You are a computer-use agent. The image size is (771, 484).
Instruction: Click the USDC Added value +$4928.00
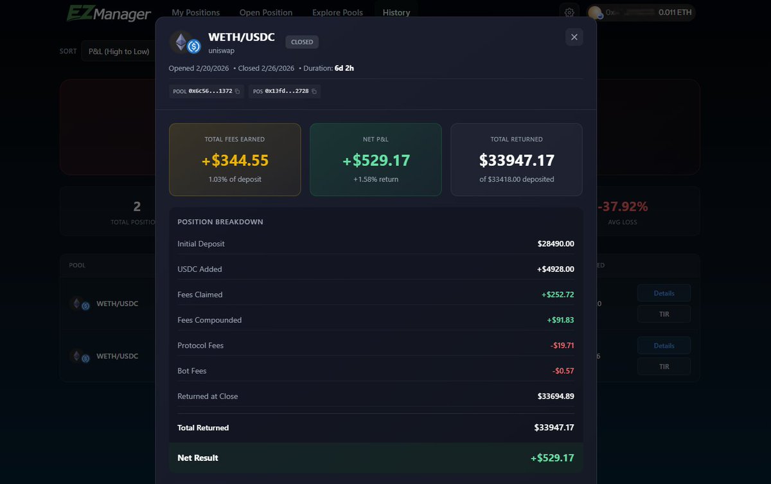point(556,269)
